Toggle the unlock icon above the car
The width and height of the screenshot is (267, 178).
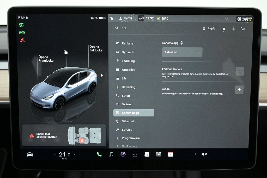pos(65,52)
